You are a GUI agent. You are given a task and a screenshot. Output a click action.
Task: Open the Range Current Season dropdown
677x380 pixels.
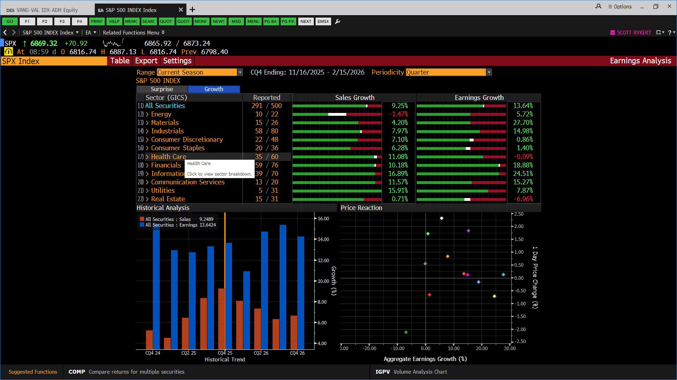point(200,72)
